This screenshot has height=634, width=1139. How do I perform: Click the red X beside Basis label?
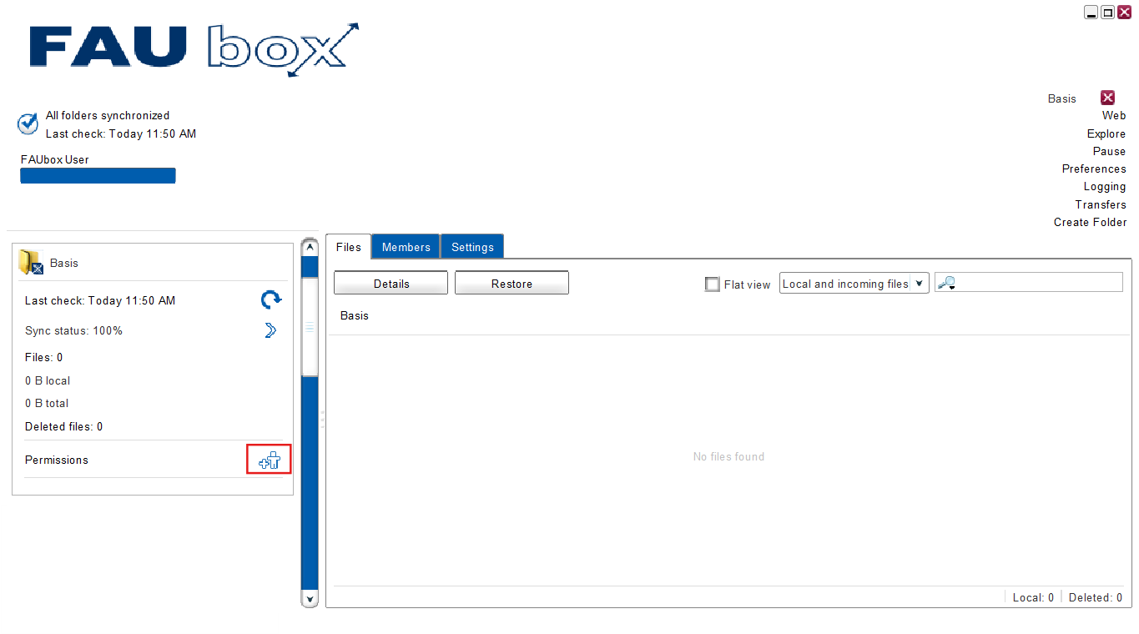[x=1107, y=98]
